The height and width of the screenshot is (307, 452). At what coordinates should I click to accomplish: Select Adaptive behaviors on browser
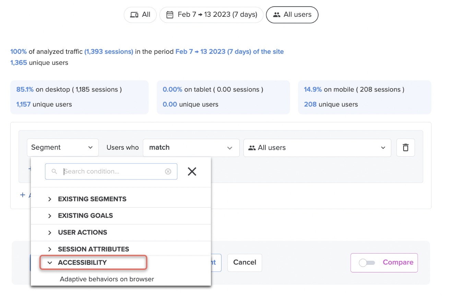tap(107, 279)
